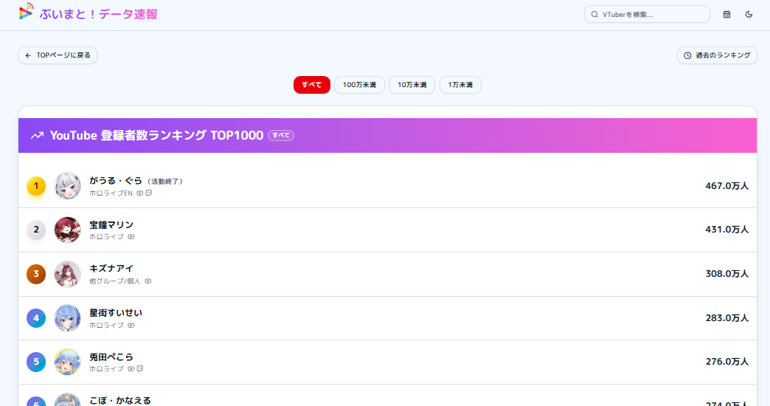Click the trending arrow icon in ranking header
Viewport: 770px width, 406px height.
click(38, 136)
